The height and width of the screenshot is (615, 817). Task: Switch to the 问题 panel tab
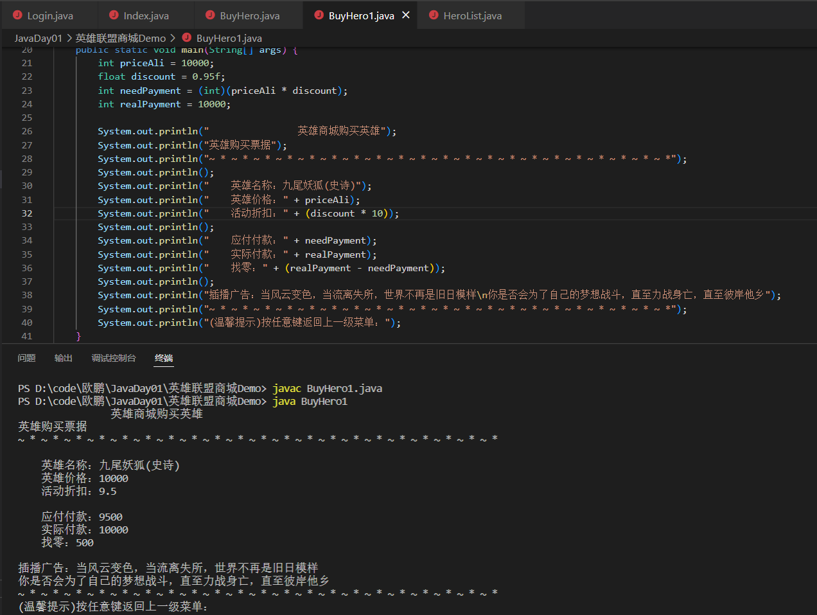pyautogui.click(x=26, y=358)
